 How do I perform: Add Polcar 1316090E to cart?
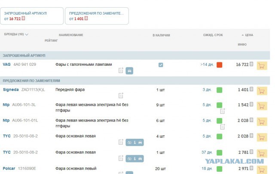point(262,170)
